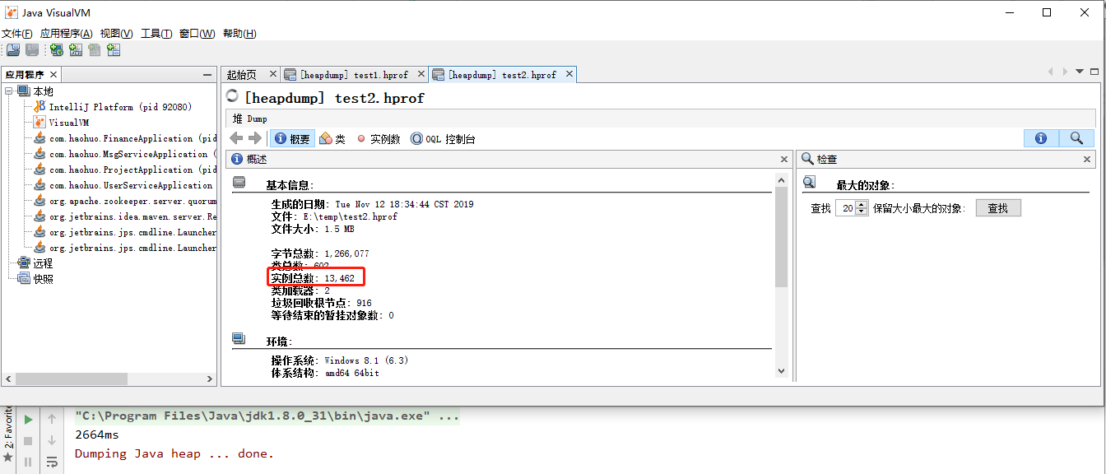The width and height of the screenshot is (1106, 474).
Task: Go back with heap viewer left arrow
Action: click(x=236, y=138)
